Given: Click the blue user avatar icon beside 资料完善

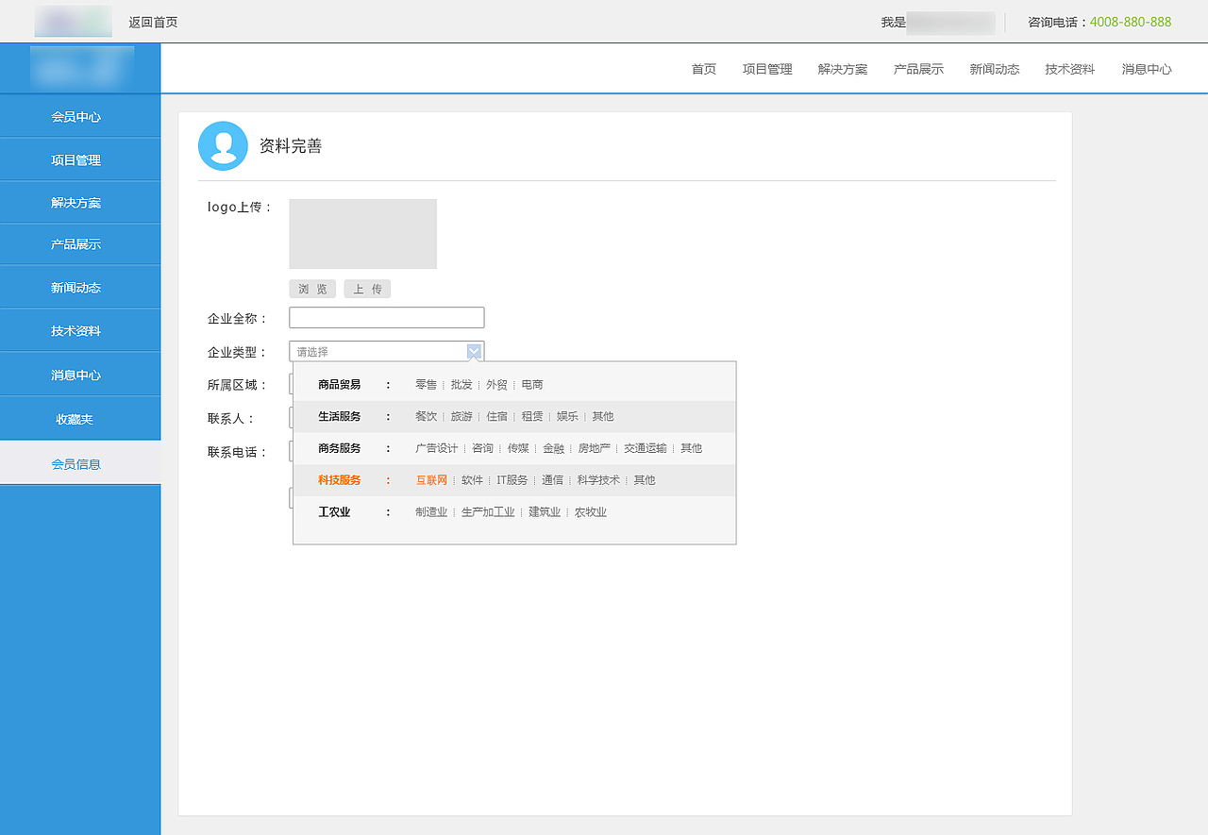Looking at the screenshot, I should pyautogui.click(x=223, y=145).
